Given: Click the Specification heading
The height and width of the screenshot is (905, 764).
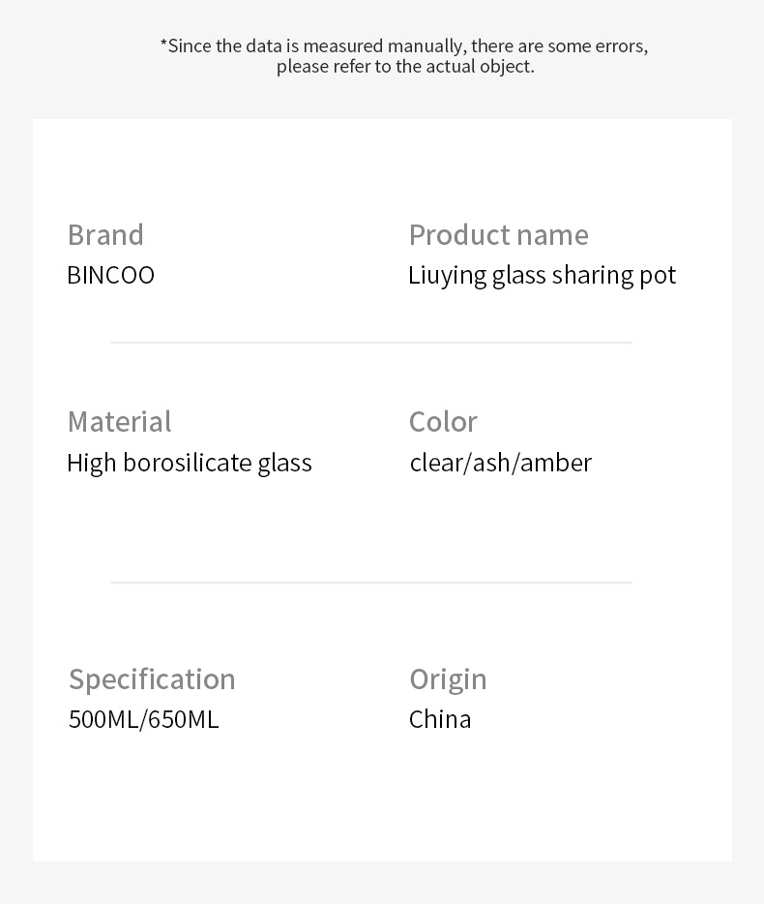Looking at the screenshot, I should [x=152, y=679].
